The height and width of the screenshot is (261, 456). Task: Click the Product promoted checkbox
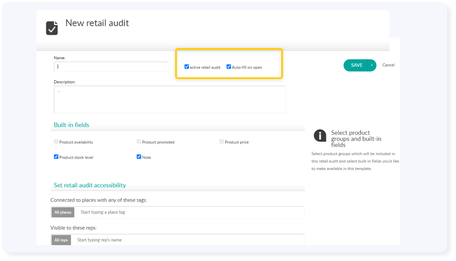pyautogui.click(x=139, y=142)
